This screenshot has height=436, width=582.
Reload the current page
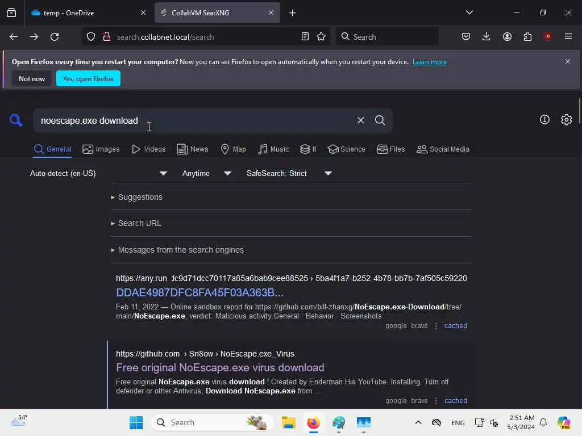pos(55,37)
